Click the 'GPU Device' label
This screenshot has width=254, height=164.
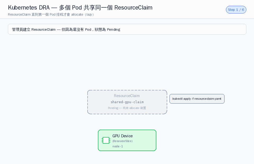(123, 136)
